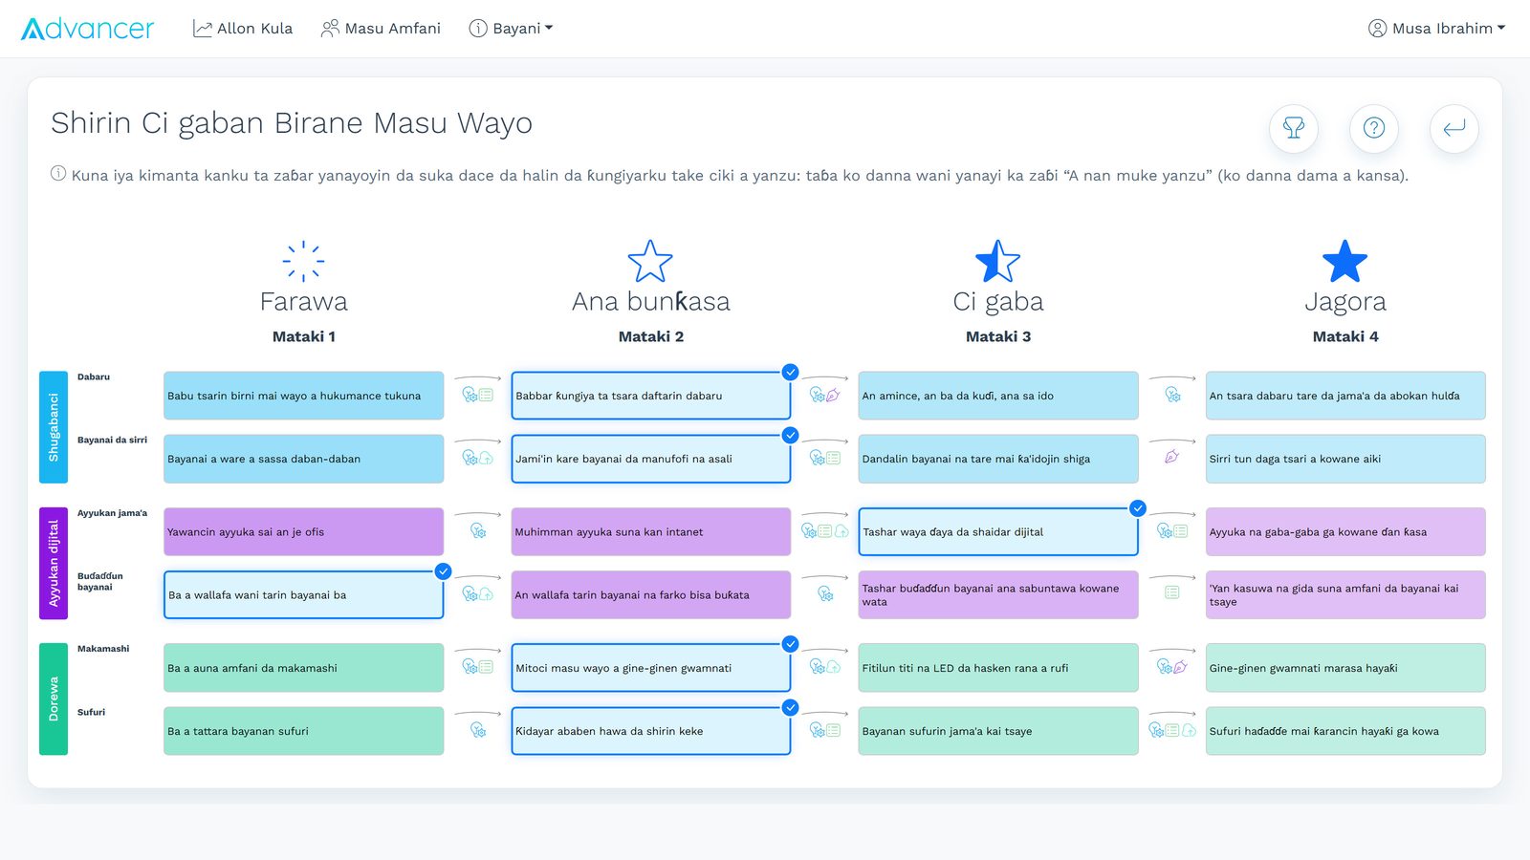Select purple card 'Yawancin ayyuka sai an je ofis'
Viewport: 1530px width, 860px height.
[x=304, y=531]
